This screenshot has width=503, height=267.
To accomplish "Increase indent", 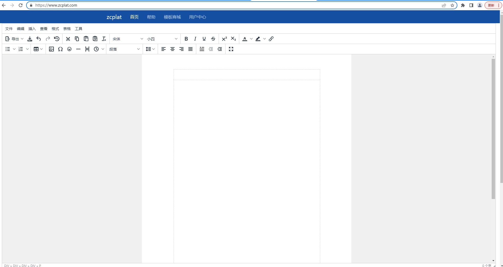I will coord(220,49).
